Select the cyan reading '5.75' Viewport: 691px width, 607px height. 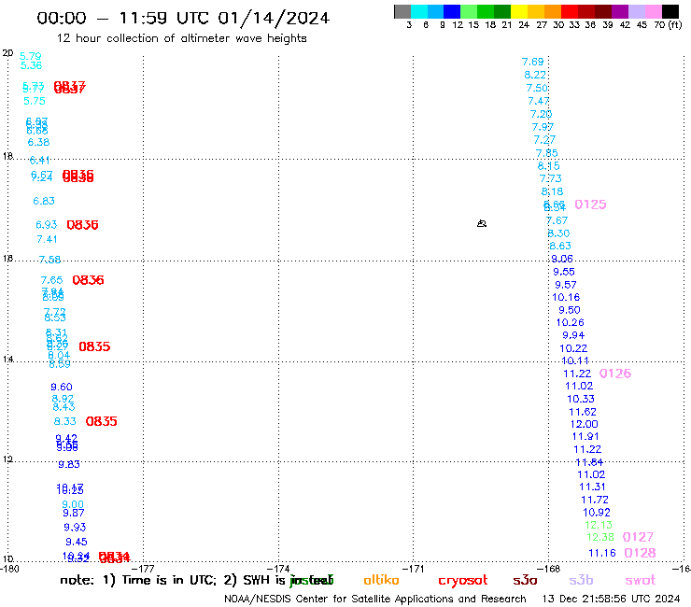tap(35, 101)
